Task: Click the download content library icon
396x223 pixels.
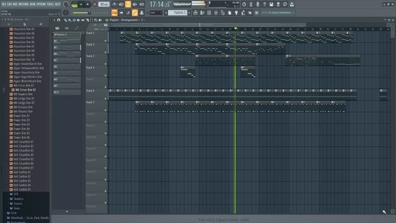Action: (x=291, y=4)
